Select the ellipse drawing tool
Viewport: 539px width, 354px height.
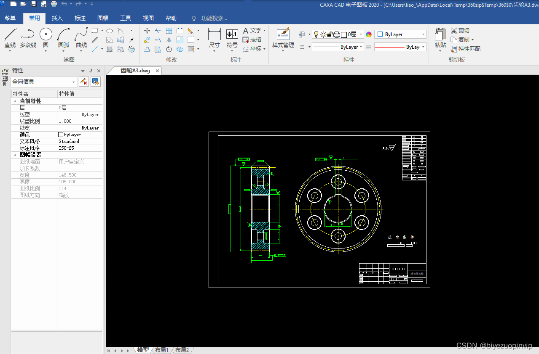tap(109, 31)
